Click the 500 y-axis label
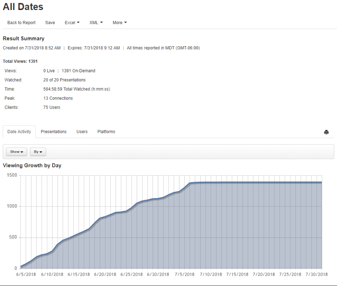The height and width of the screenshot is (286, 337). (13, 237)
